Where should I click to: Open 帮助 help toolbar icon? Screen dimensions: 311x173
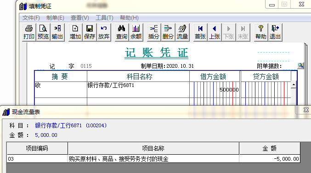(x=261, y=32)
